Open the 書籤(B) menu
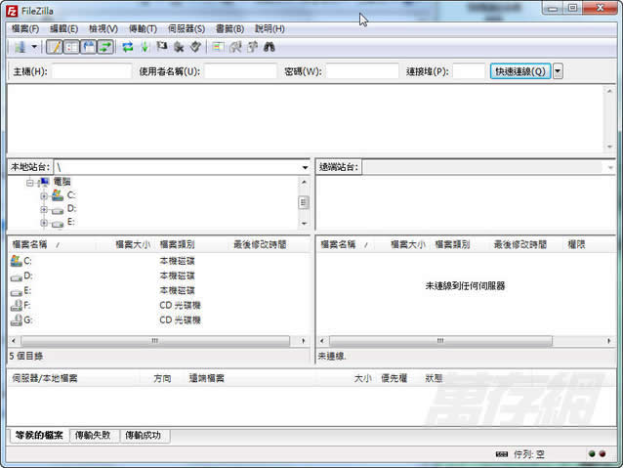The image size is (623, 468). pyautogui.click(x=229, y=28)
